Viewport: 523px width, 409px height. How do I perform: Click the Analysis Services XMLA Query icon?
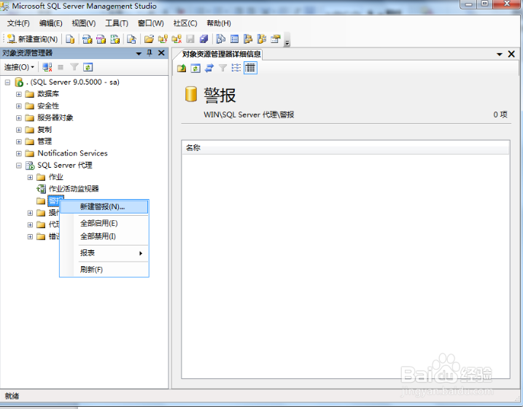pos(115,39)
